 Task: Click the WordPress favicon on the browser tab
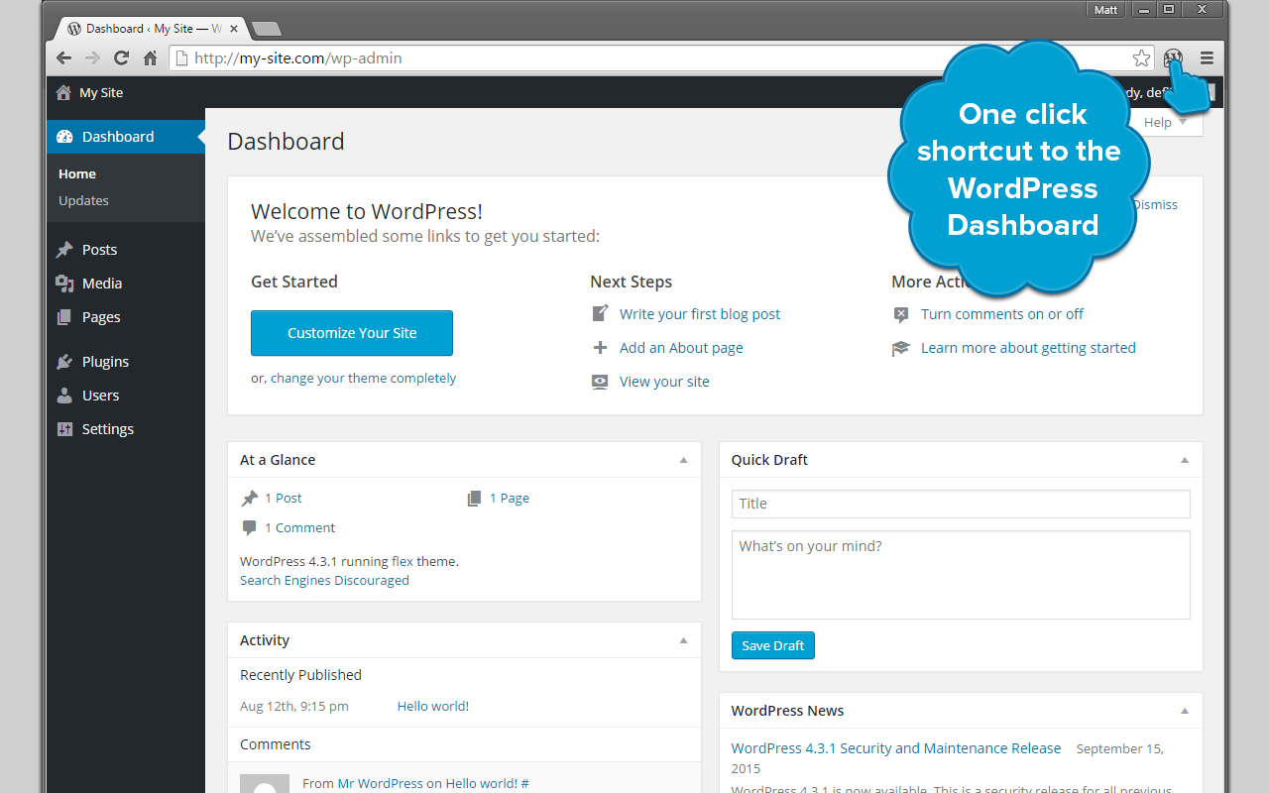click(74, 29)
